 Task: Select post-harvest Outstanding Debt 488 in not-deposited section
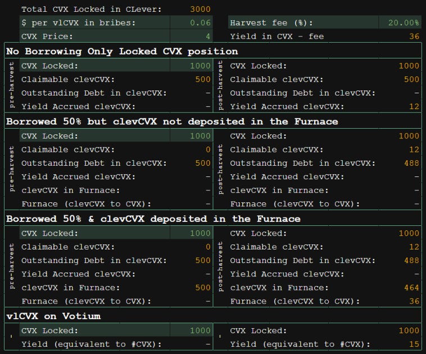[x=411, y=163]
